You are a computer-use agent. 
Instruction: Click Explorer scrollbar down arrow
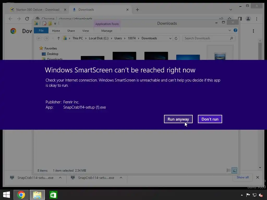(260, 168)
